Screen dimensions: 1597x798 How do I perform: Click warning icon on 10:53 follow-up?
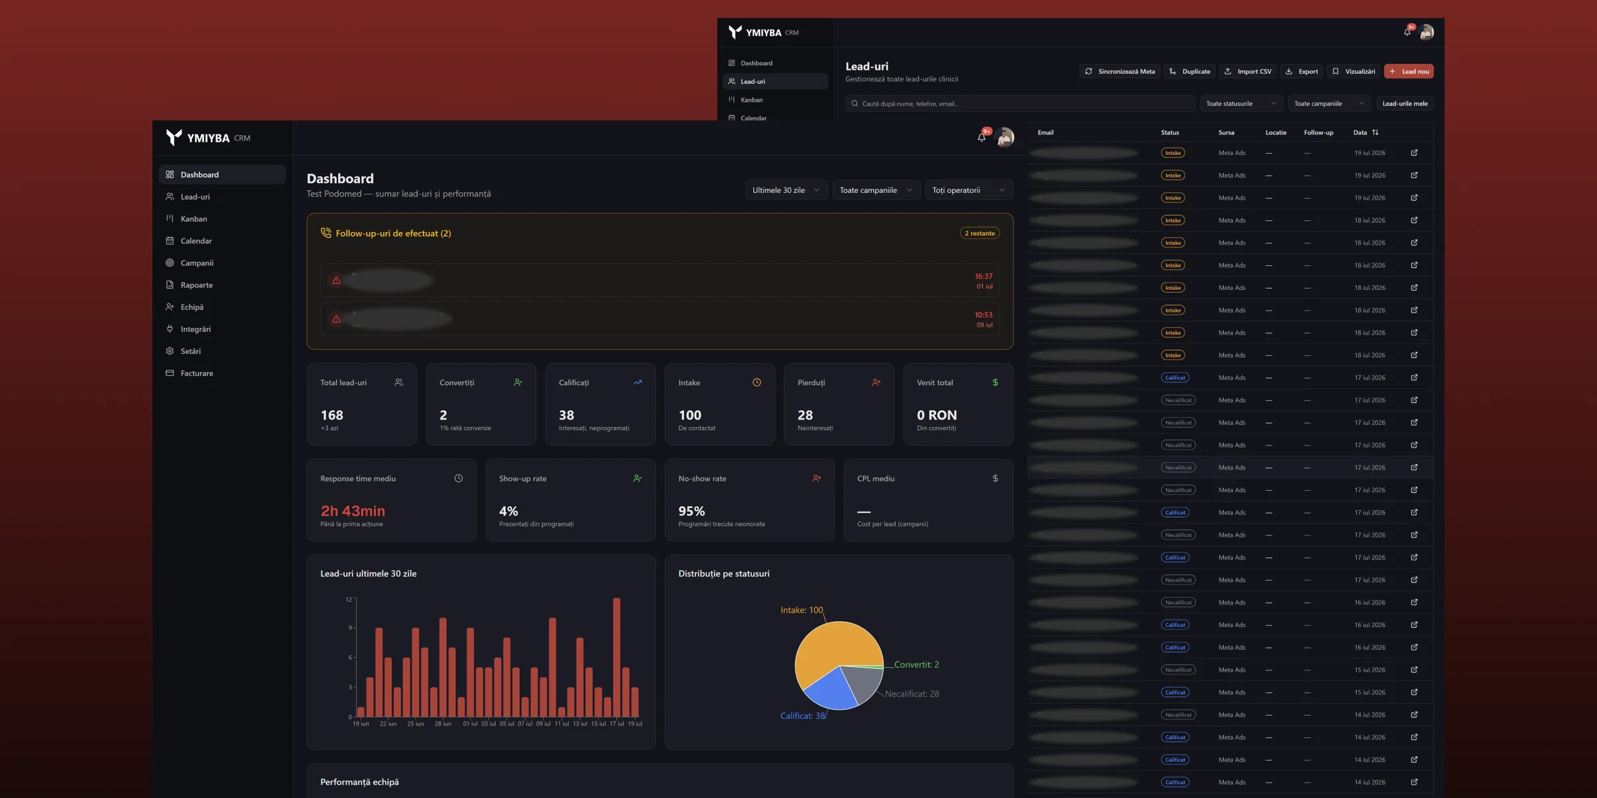coord(336,319)
